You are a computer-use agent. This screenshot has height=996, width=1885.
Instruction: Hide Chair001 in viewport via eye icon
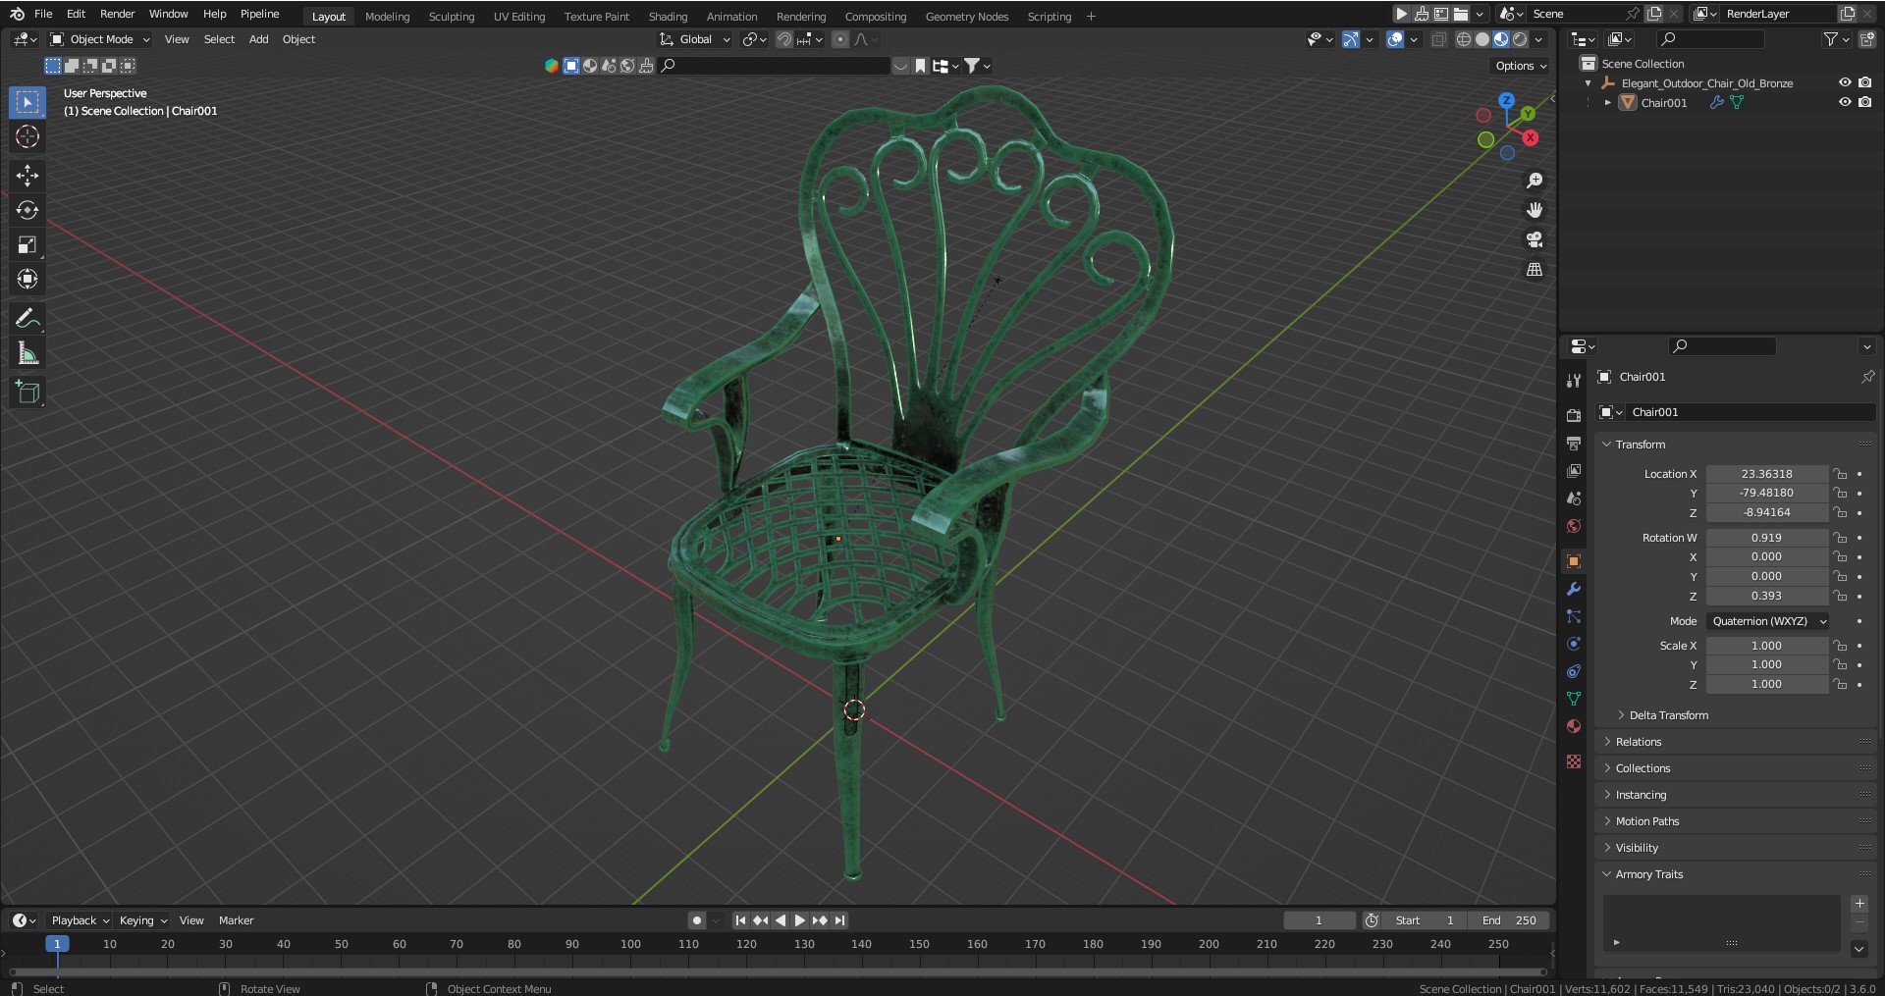click(1845, 102)
